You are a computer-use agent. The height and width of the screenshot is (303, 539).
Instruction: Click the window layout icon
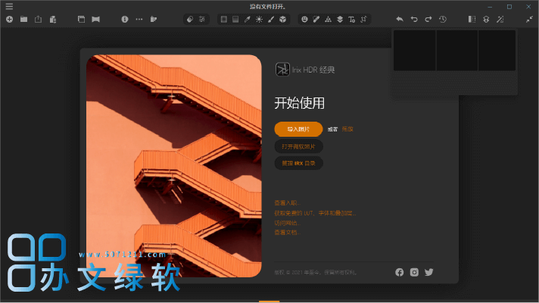[x=82, y=19]
